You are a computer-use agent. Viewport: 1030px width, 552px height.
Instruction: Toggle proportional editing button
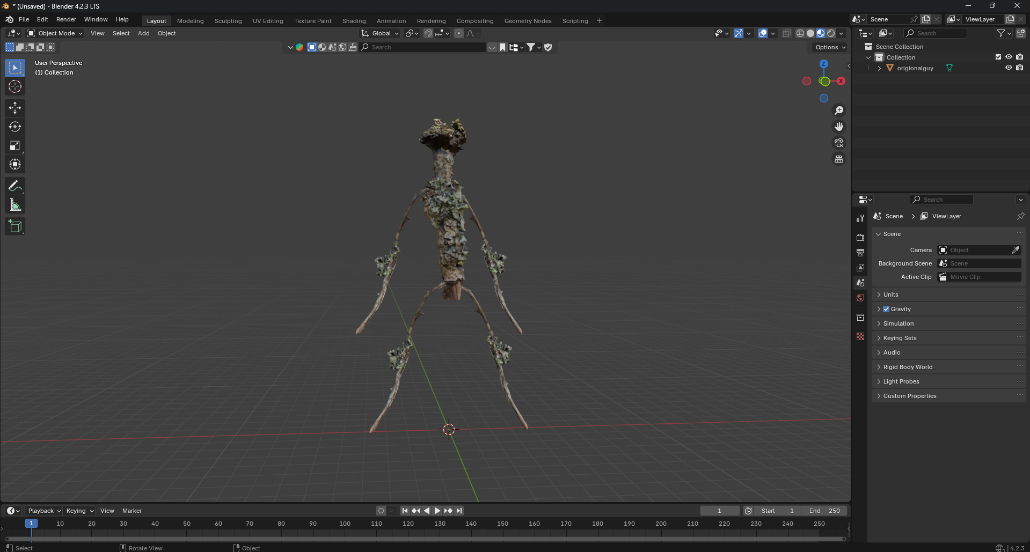458,33
